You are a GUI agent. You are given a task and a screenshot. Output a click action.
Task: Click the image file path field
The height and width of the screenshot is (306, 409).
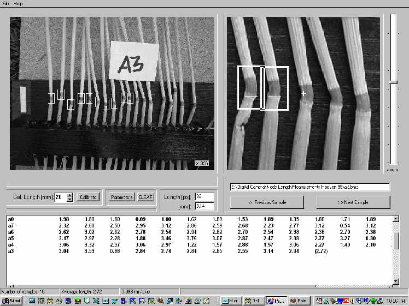click(309, 187)
